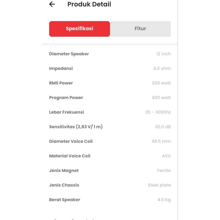
Task: Select the 92.0 dB value
Action: [163, 127]
